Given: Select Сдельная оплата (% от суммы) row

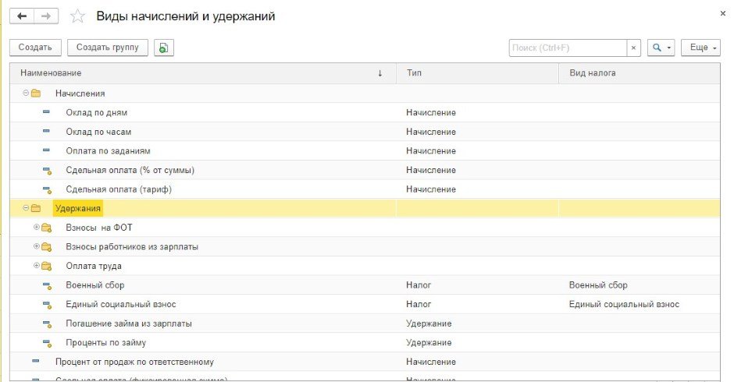Looking at the screenshot, I should (x=365, y=170).
